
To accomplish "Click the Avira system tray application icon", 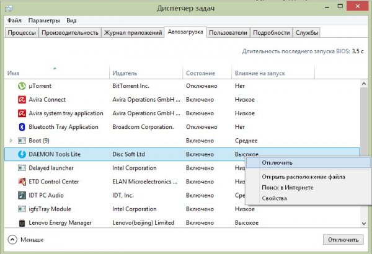I will [x=22, y=113].
